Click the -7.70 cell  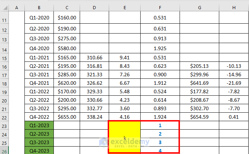tap(234, 108)
